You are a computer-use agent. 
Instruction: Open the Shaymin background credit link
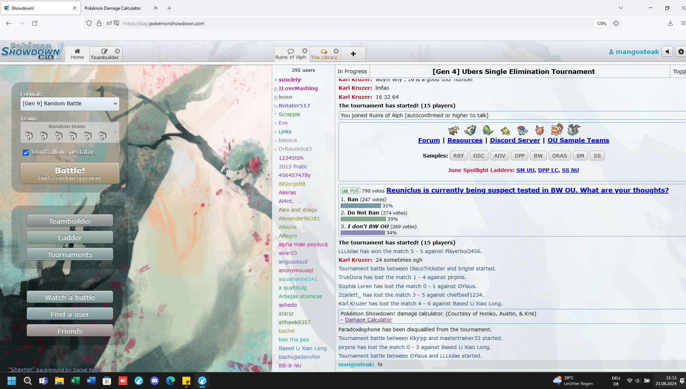pos(55,369)
